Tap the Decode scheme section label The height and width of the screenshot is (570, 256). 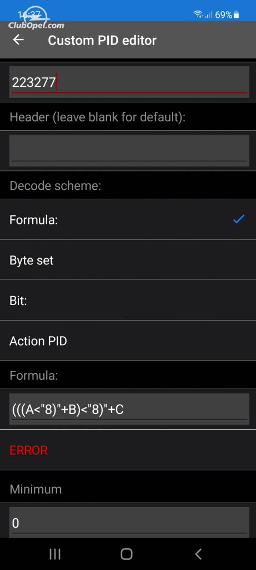55,186
